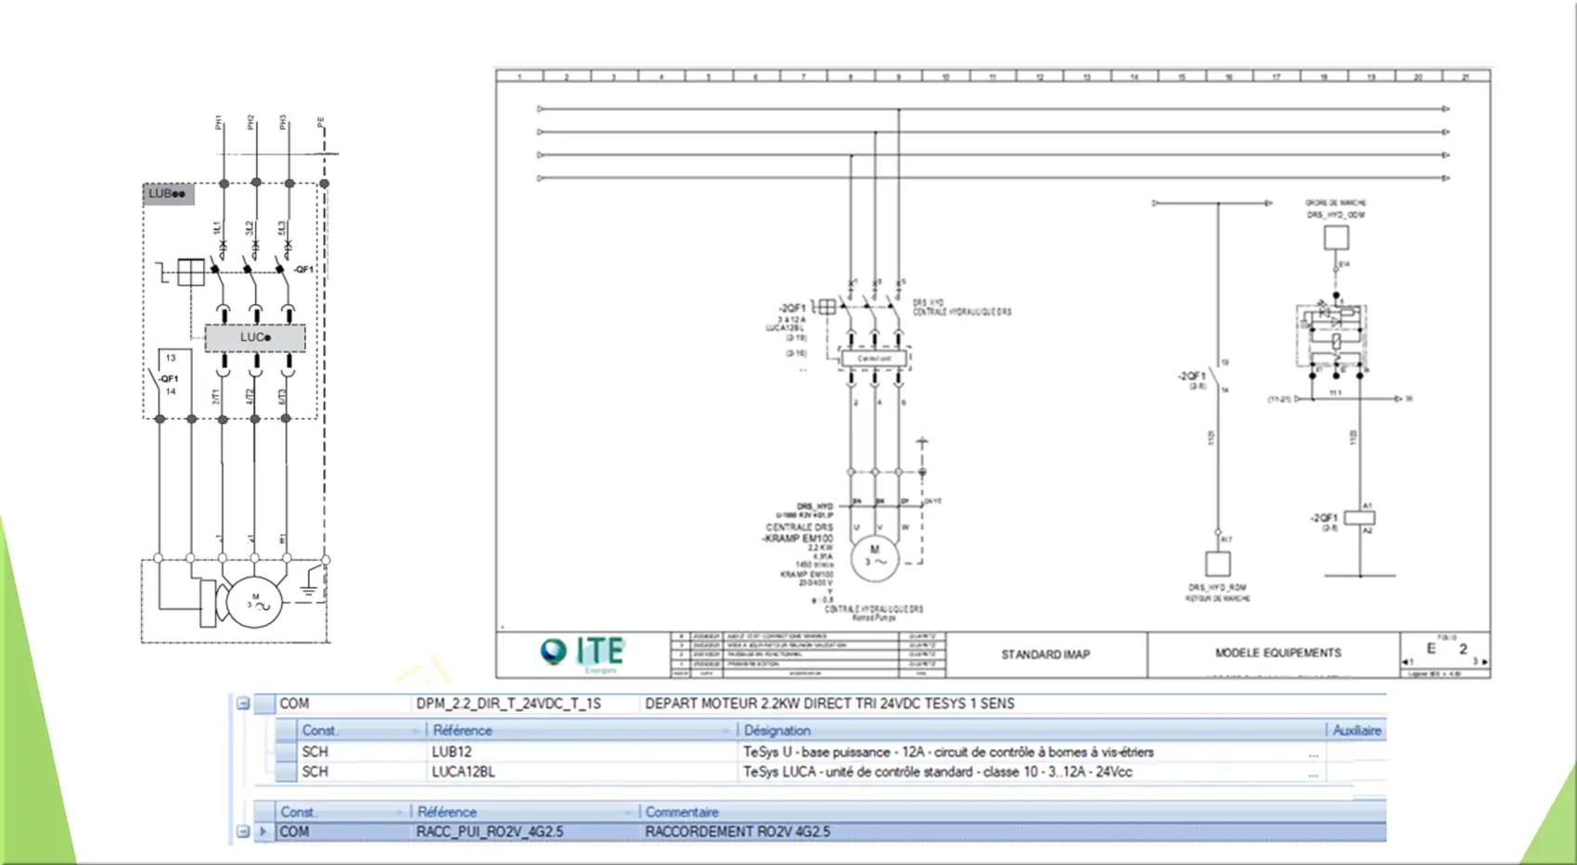
Task: Select the DPM_2.2_DIR_T_24VDC_T_1S cell
Action: pyautogui.click(x=525, y=704)
